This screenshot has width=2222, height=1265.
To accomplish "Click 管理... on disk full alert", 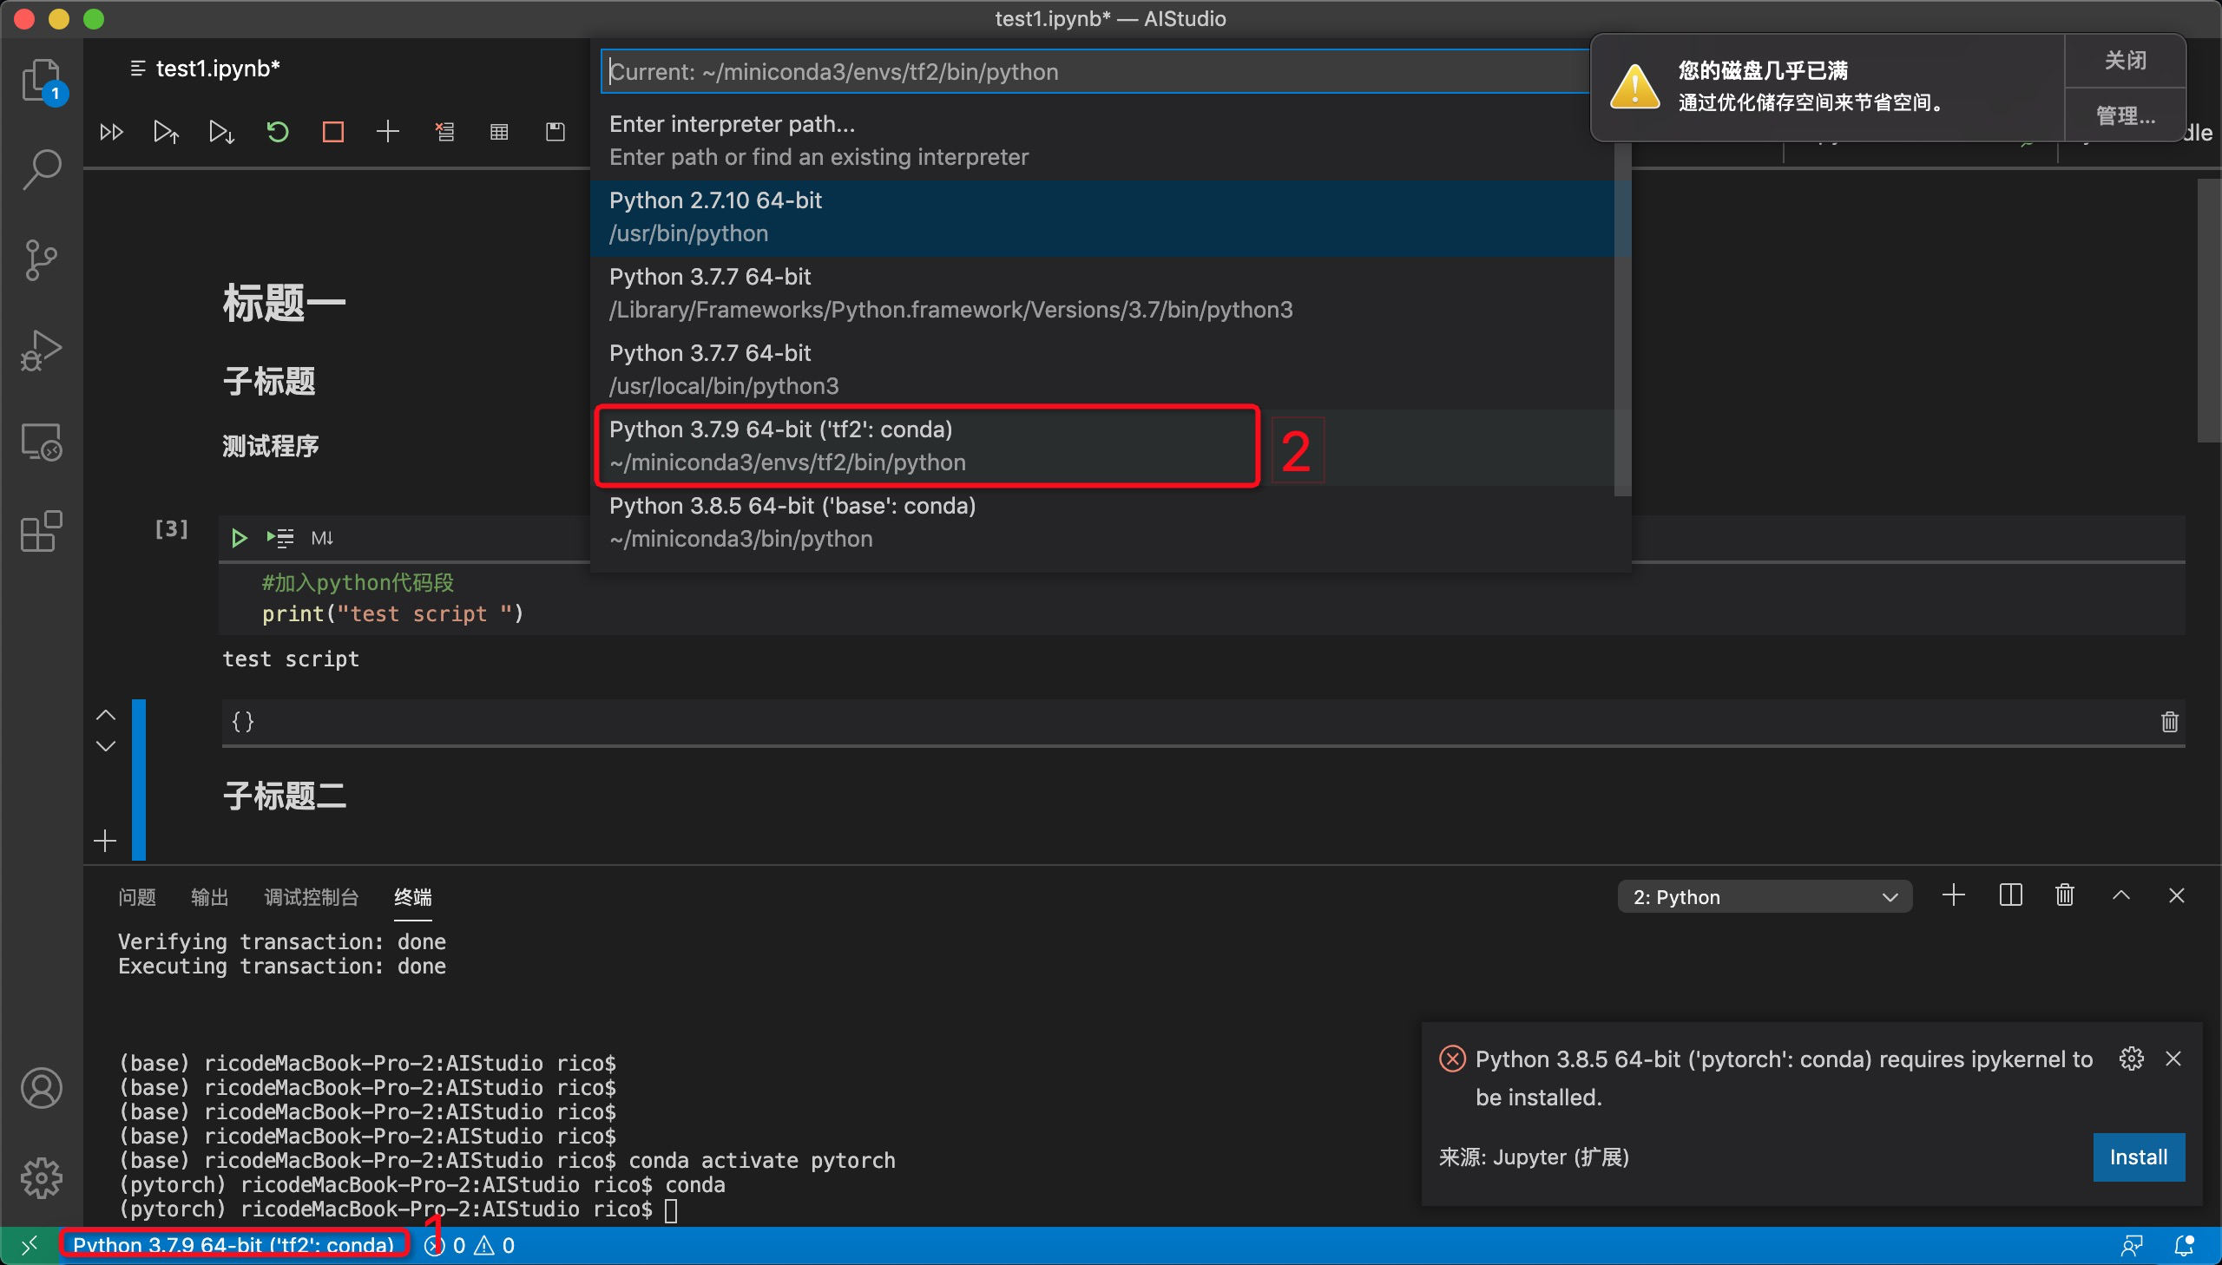I will pos(2125,115).
